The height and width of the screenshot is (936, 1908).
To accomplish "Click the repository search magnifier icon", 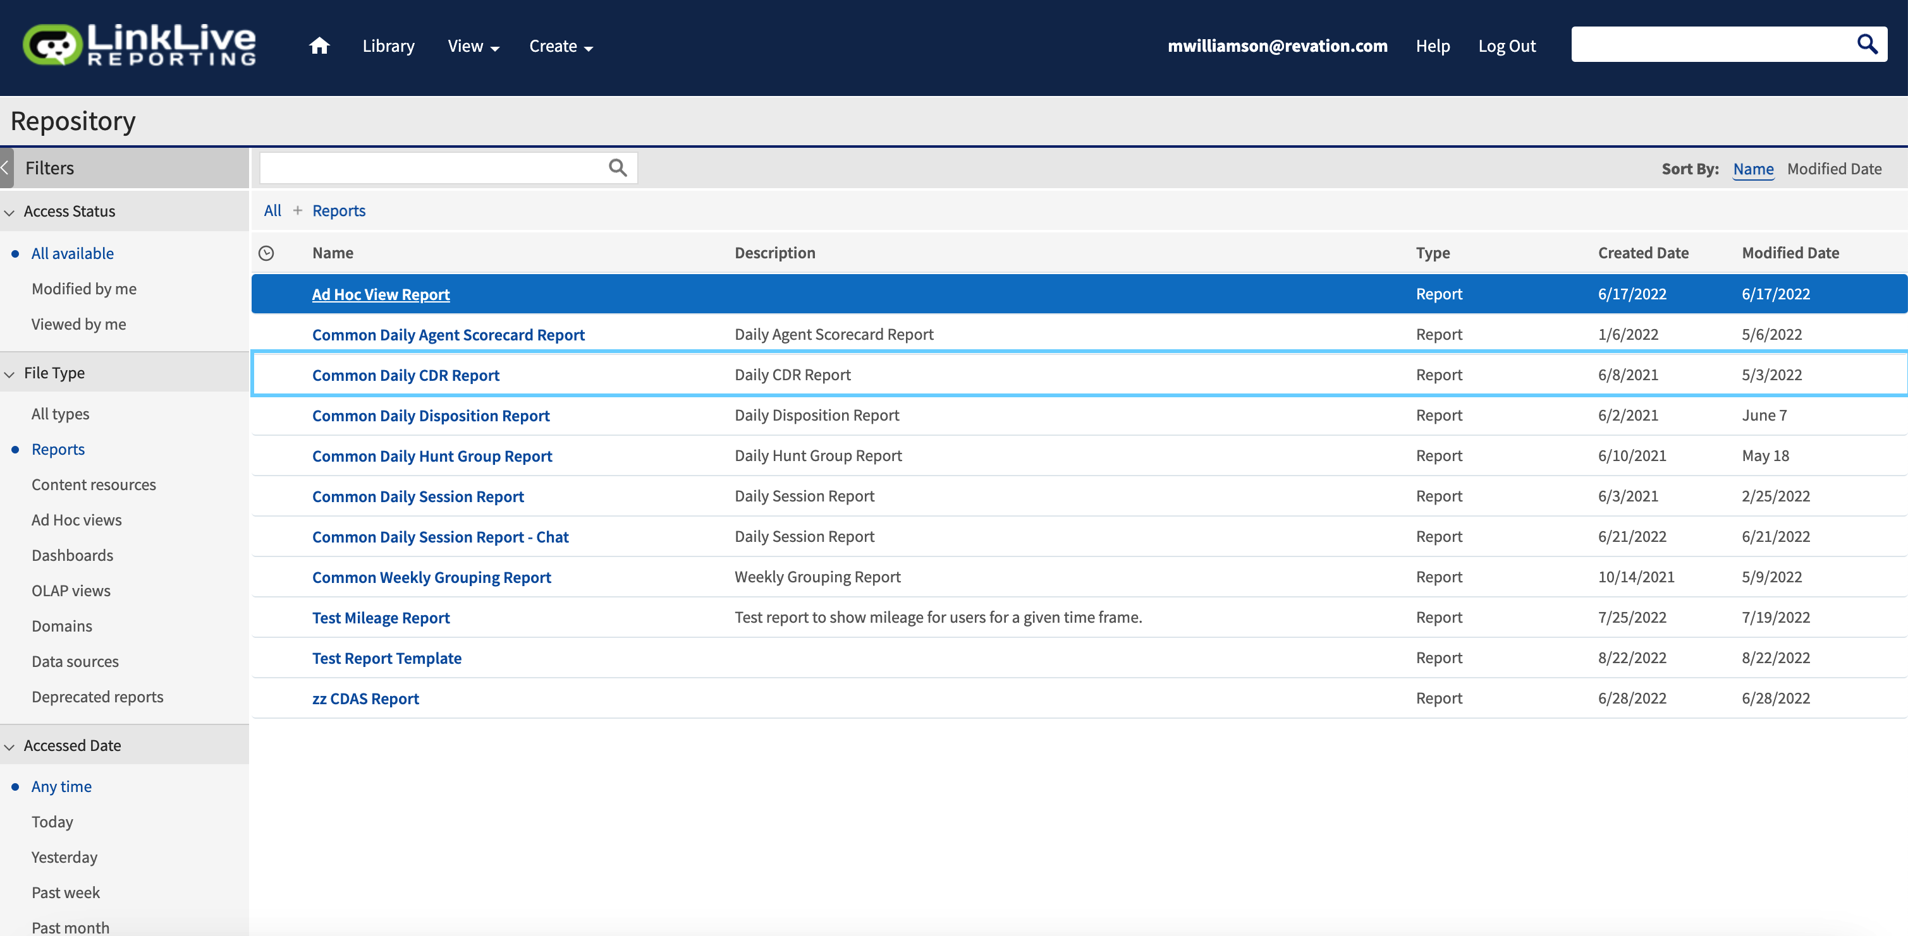I will coord(618,168).
